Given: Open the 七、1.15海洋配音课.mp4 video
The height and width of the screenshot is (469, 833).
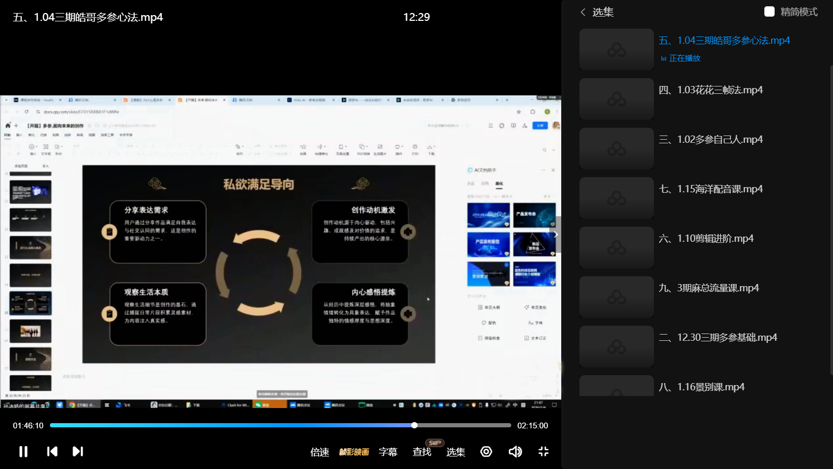Looking at the screenshot, I should point(710,189).
